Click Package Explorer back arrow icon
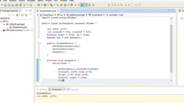This screenshot has height=103, width=184. tap(9, 15)
